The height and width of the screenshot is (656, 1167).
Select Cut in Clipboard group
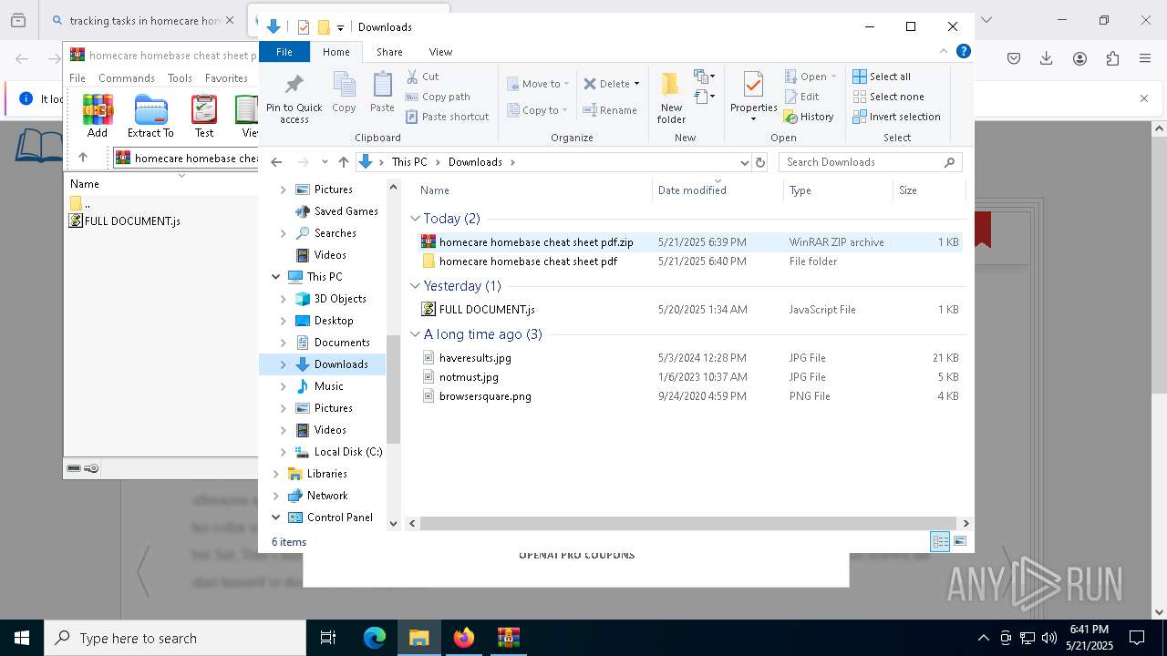click(422, 77)
